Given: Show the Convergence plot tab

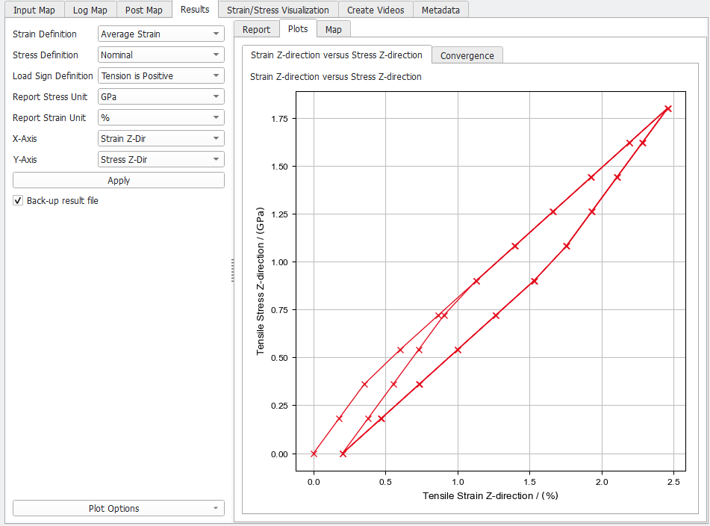Looking at the screenshot, I should 467,56.
